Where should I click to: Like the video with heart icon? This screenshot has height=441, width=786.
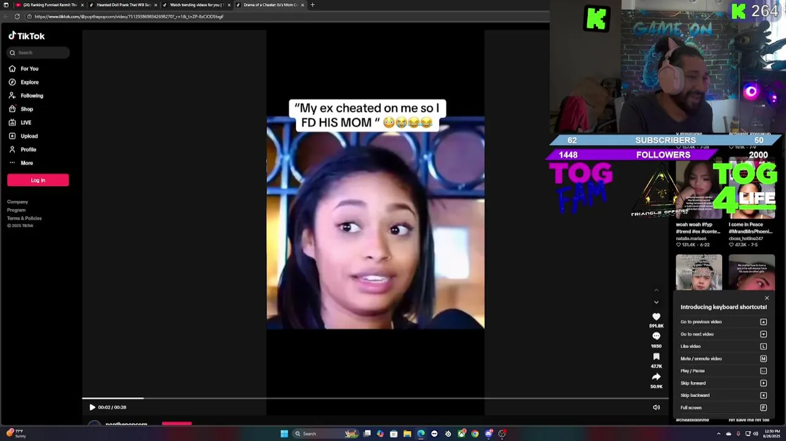[656, 317]
